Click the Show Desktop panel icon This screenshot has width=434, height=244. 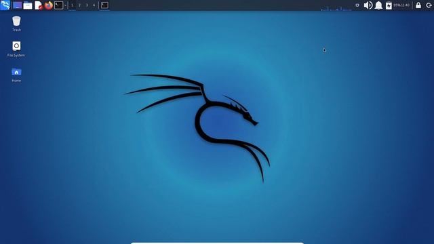pos(17,5)
